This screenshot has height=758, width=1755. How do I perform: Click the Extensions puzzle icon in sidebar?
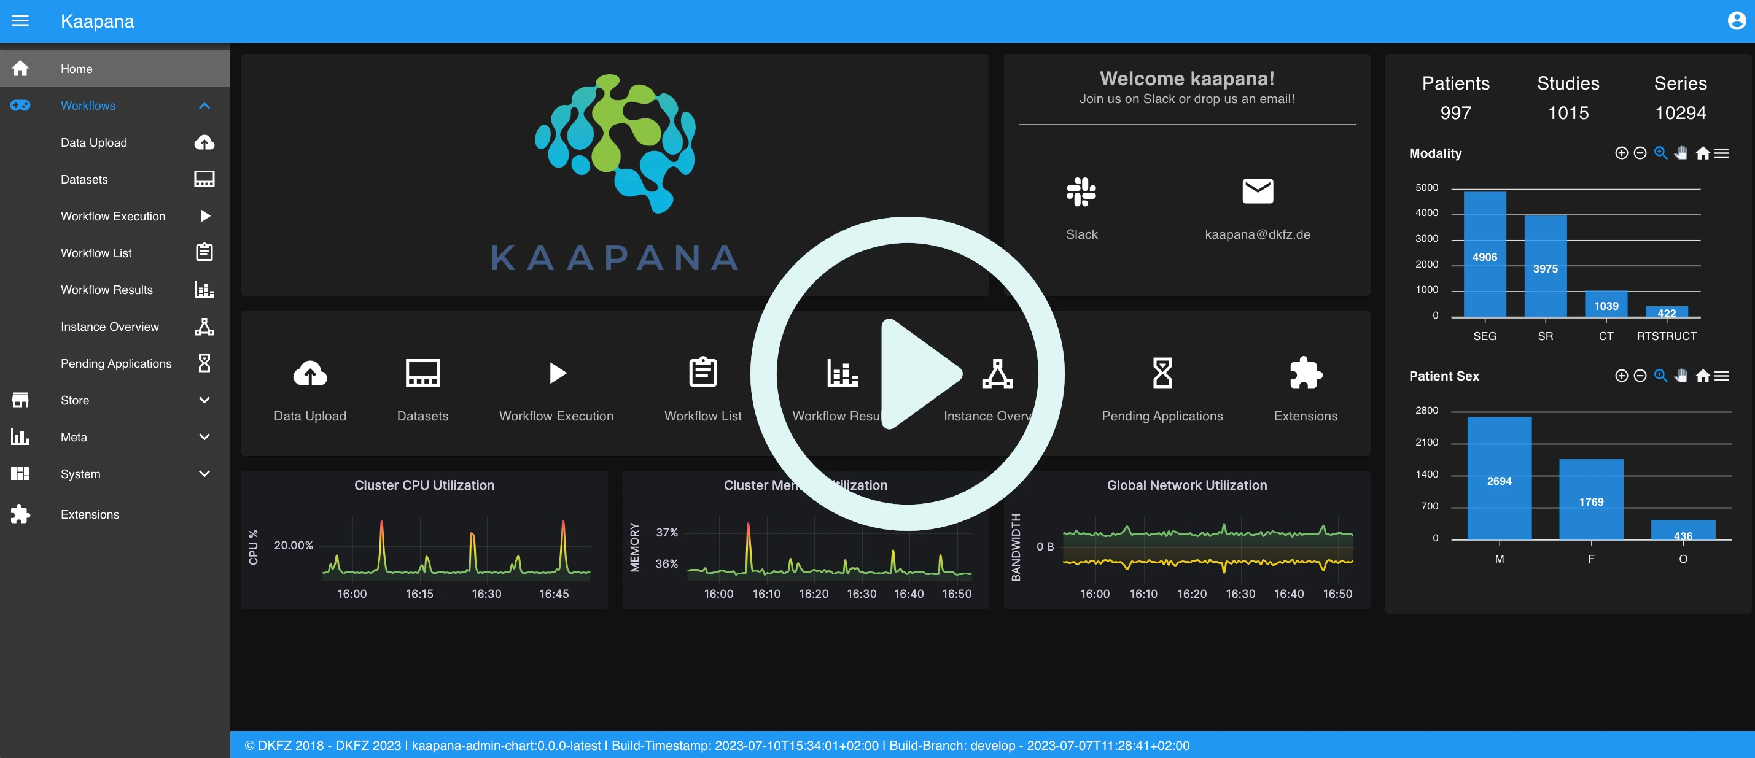[x=20, y=514]
